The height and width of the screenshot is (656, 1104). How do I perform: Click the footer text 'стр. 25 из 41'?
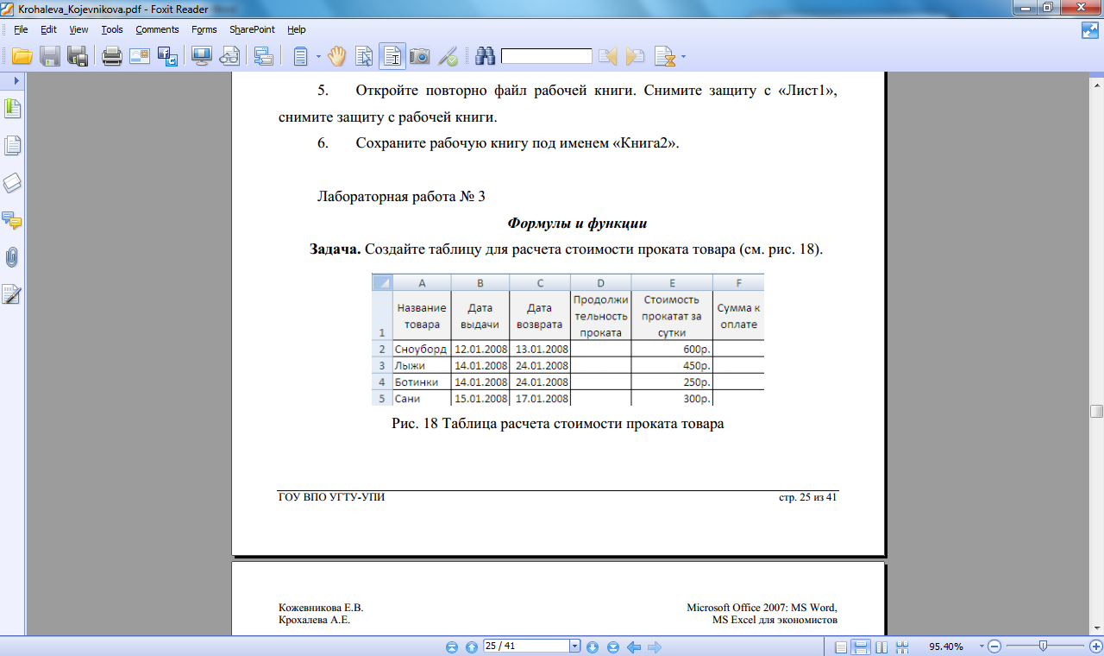(x=808, y=498)
